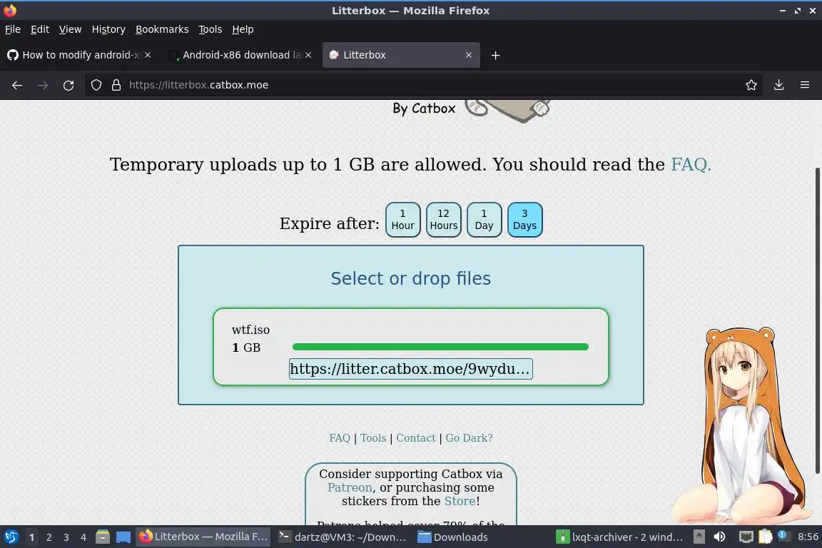Image resolution: width=822 pixels, height=548 pixels.
Task: Click the Go Dark? link
Action: [x=470, y=438]
